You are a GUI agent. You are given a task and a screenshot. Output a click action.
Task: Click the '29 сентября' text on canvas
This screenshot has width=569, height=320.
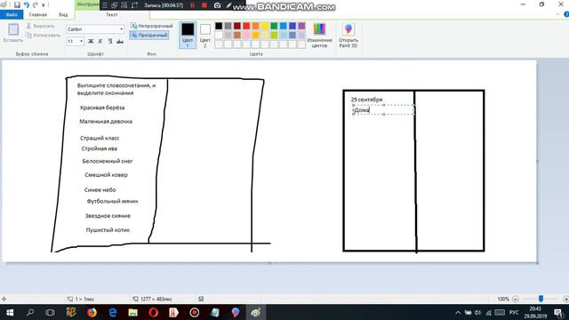click(366, 100)
